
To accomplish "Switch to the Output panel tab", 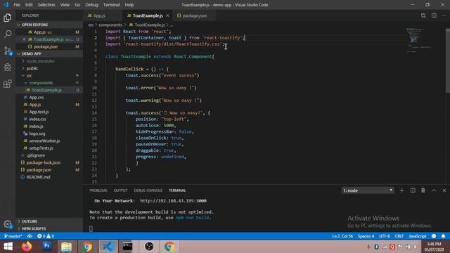I will tap(120, 190).
